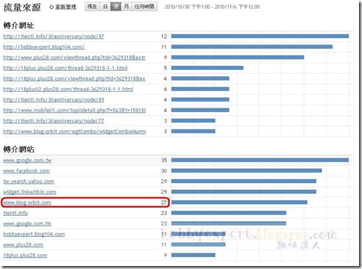The width and height of the screenshot is (362, 269).
Task: Click the count 30 for www.facebook.com
Action: [x=164, y=171]
